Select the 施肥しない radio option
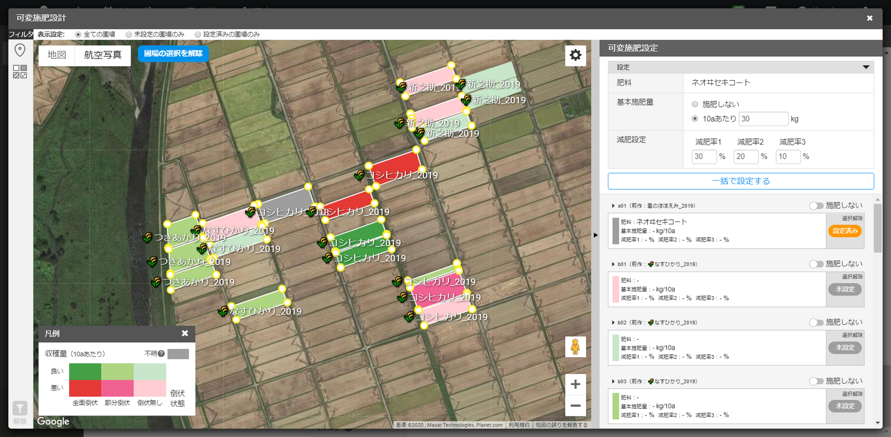Image resolution: width=891 pixels, height=437 pixels. pos(695,104)
